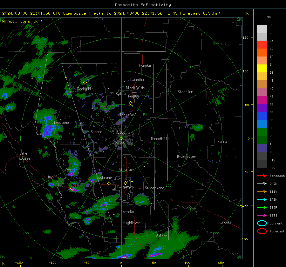Click the 'Annot: tops (km)' label
The width and height of the screenshot is (286, 267).
tap(22, 21)
